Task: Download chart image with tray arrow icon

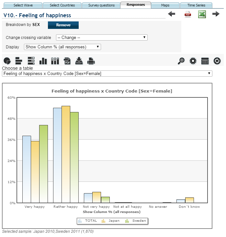Action: 79,61
